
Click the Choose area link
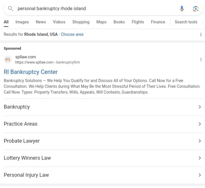click(x=72, y=34)
